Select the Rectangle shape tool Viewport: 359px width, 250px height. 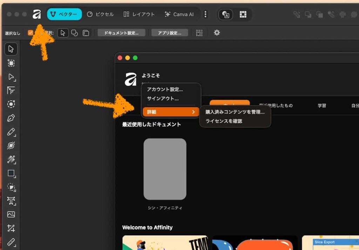coord(11,173)
